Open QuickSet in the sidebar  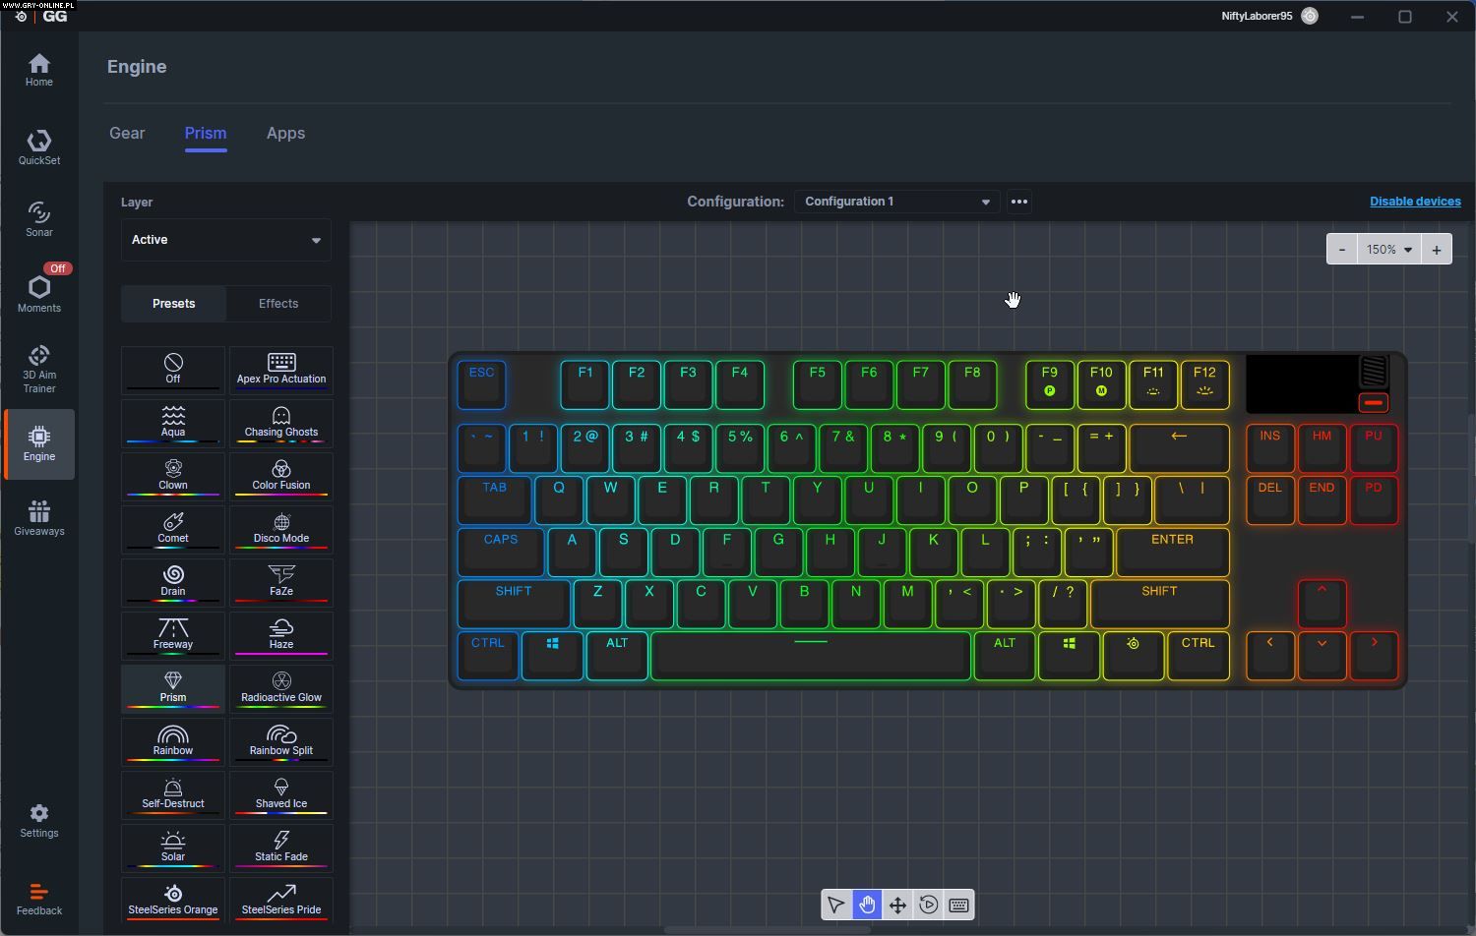click(x=39, y=147)
